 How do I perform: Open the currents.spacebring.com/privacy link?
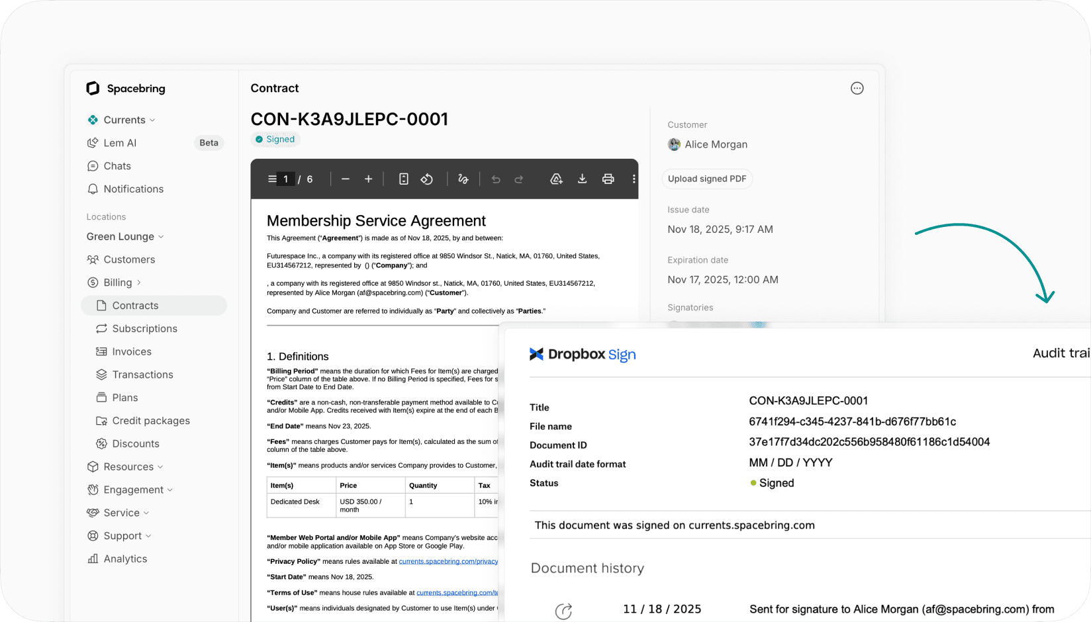(448, 562)
